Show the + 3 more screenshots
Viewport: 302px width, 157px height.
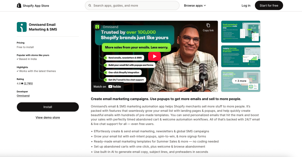(241, 81)
